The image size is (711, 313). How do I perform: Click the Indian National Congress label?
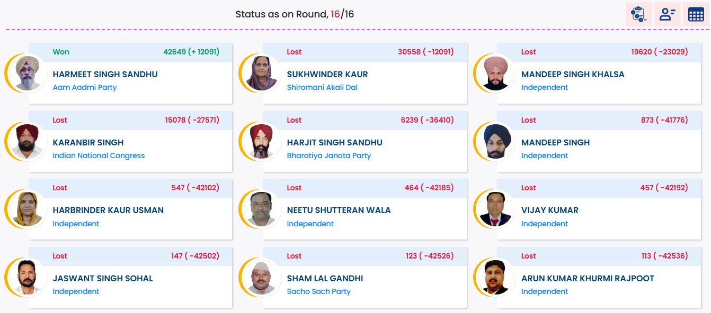[x=99, y=155]
